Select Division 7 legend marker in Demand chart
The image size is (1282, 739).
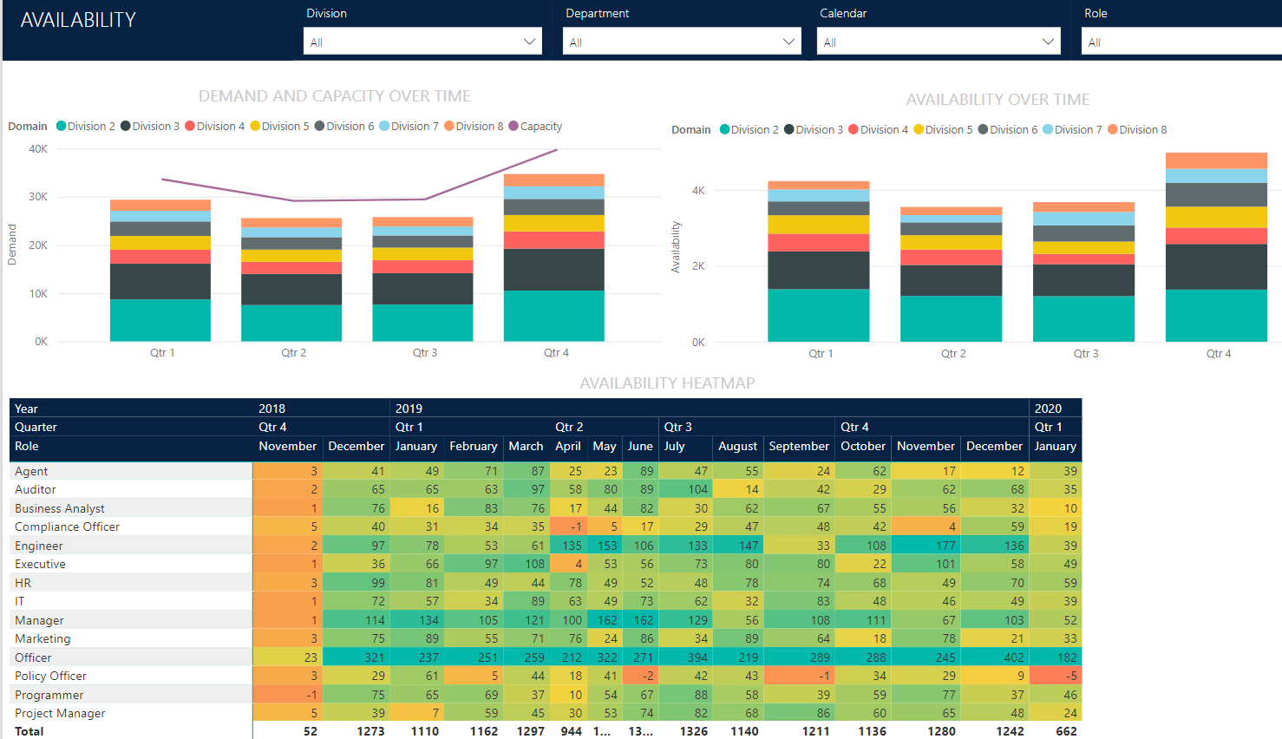383,126
